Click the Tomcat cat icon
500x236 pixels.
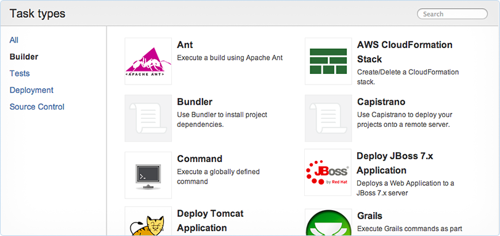(x=148, y=221)
